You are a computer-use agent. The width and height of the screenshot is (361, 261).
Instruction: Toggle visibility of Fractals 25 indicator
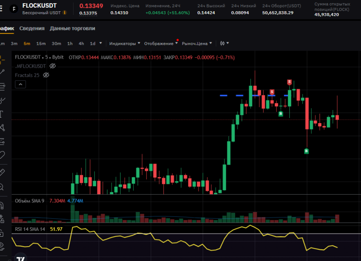pos(46,75)
